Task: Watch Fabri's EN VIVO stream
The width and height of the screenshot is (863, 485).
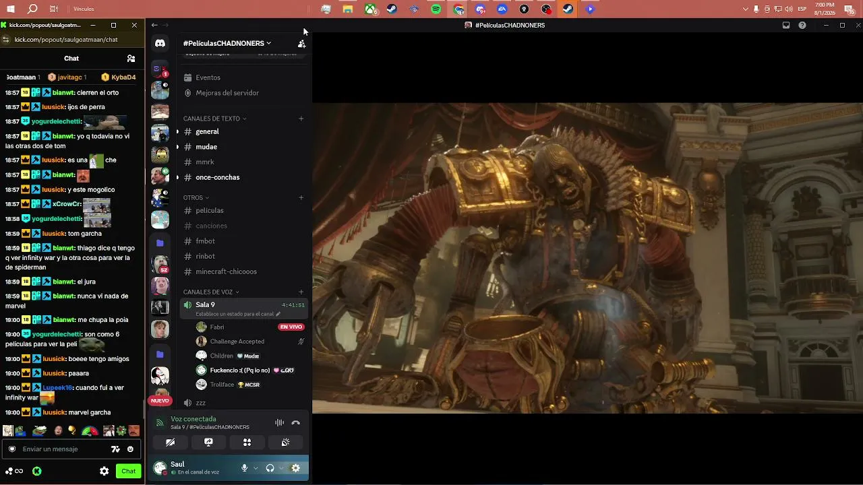Action: 291,327
